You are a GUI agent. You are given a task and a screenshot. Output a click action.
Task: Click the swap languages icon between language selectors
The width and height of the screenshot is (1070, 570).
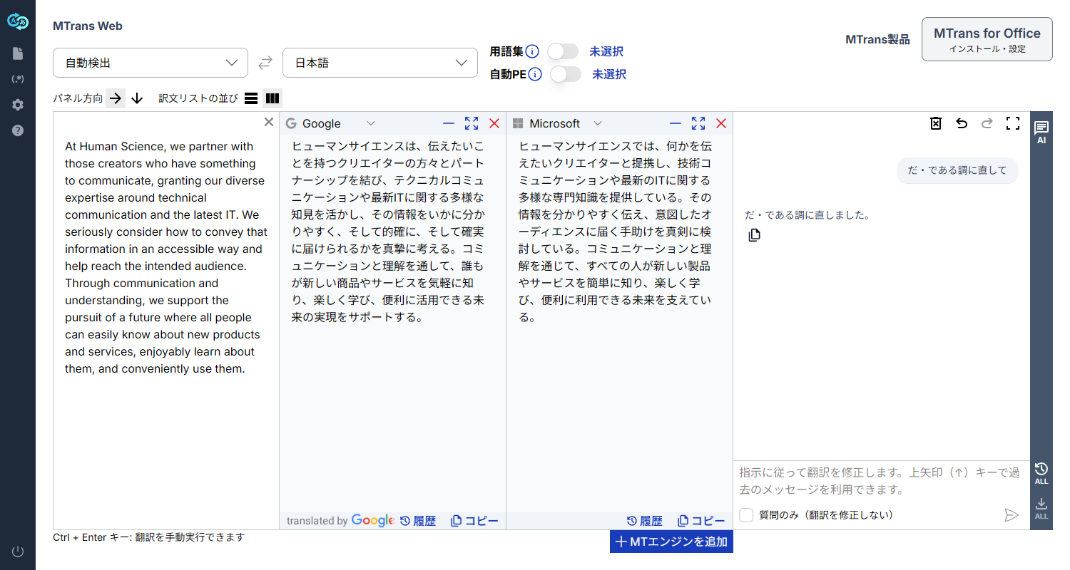point(265,63)
